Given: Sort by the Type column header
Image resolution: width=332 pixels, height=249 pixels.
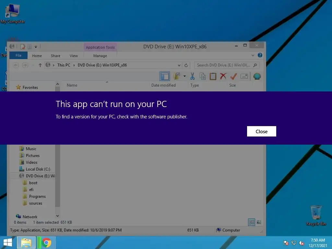Looking at the screenshot, I should 195,85.
